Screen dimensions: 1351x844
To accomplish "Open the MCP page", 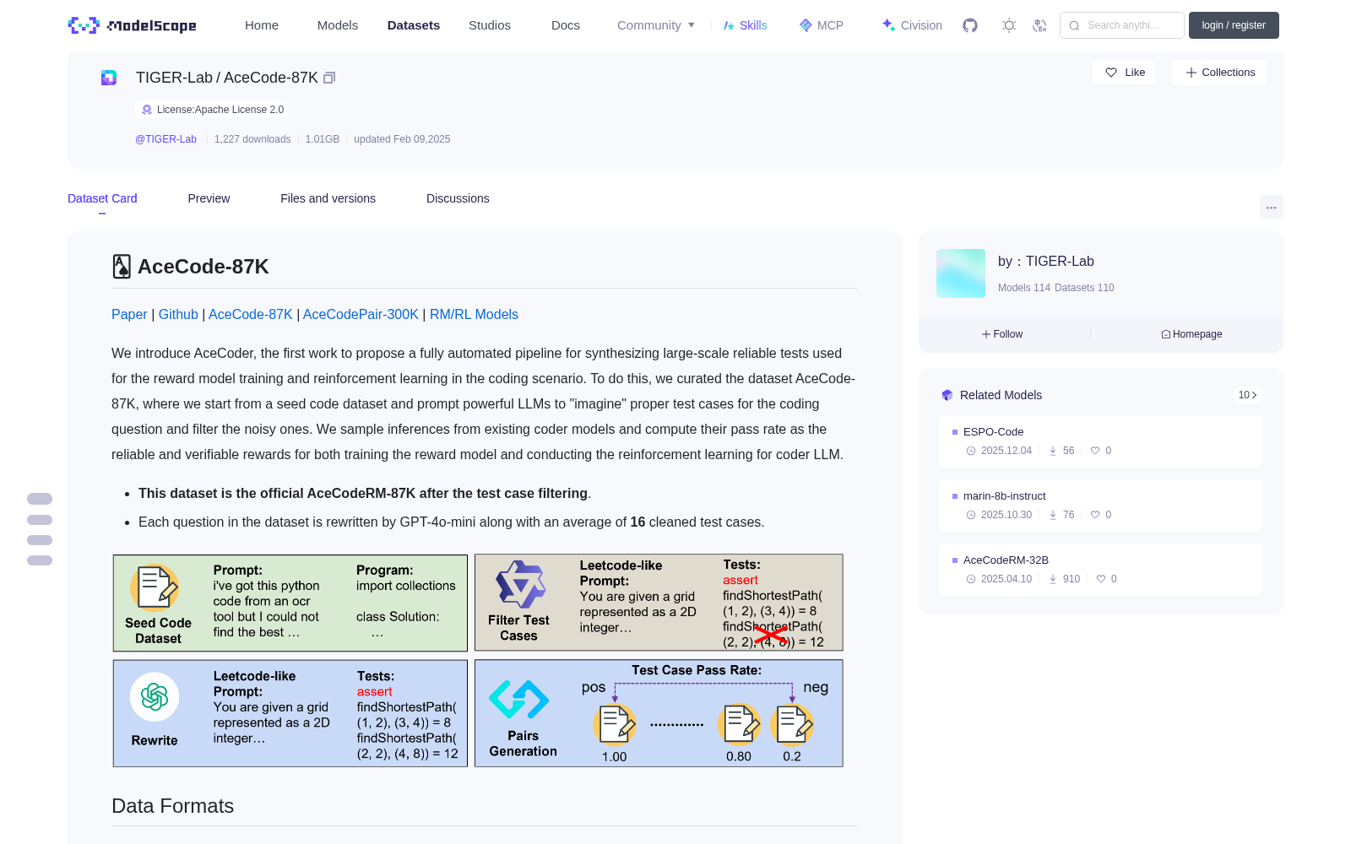I will point(821,25).
